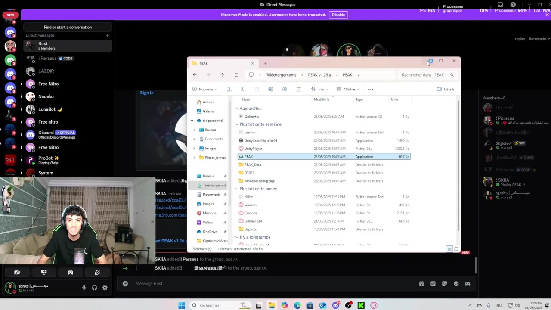Refresh the PEAK folder view
The width and height of the screenshot is (551, 310).
tap(236, 75)
